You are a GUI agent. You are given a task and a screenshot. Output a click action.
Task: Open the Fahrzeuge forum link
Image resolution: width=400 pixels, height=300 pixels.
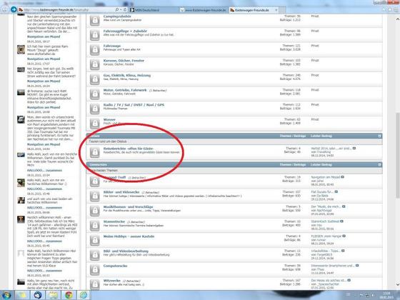(112, 46)
